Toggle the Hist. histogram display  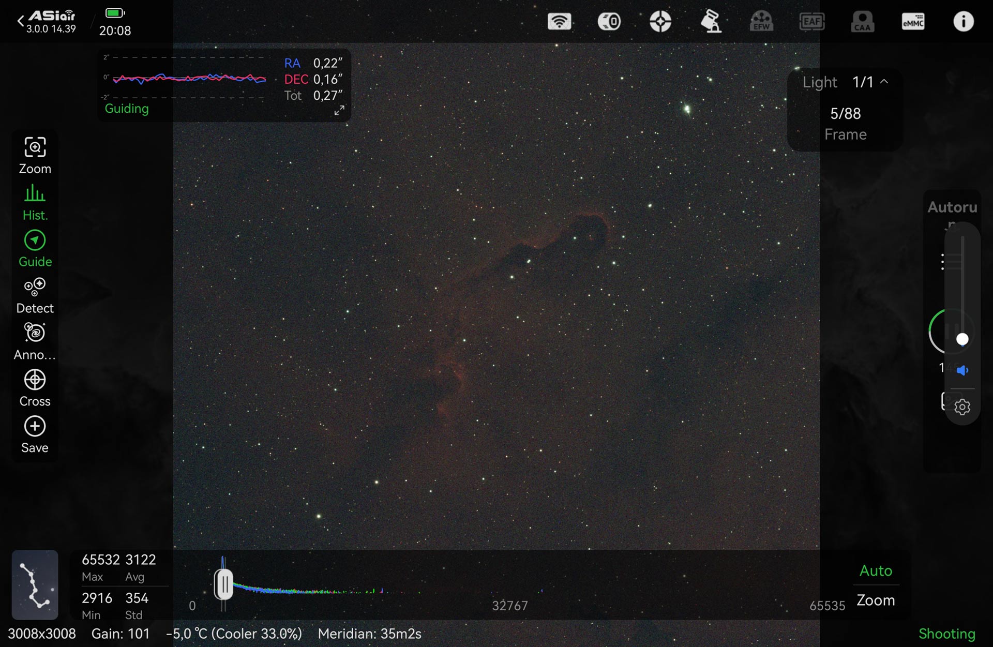pyautogui.click(x=35, y=202)
